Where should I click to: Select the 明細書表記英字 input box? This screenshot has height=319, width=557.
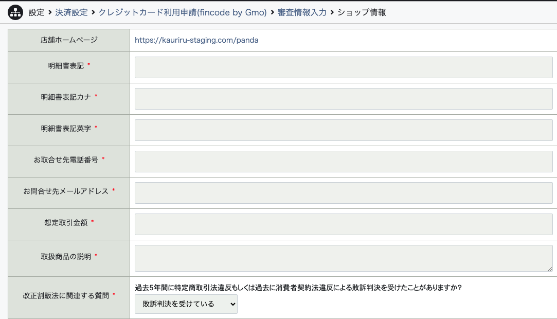click(x=344, y=130)
